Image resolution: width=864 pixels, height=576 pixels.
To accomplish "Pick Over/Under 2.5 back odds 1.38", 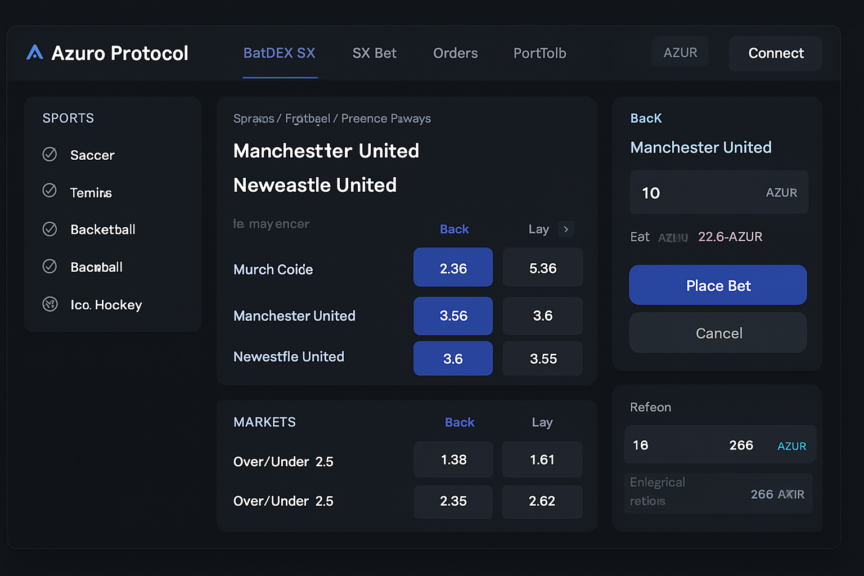I will pos(453,460).
